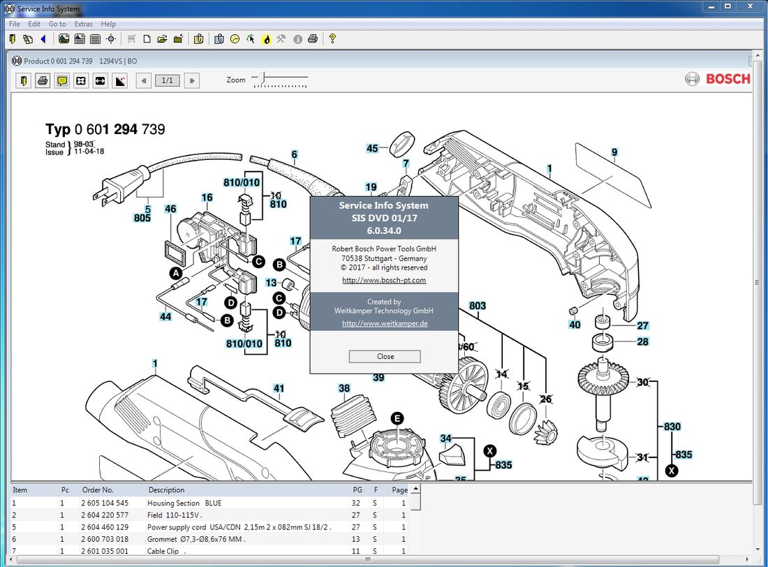This screenshot has width=768, height=567.
Task: Click the Zoom slider handle
Action: pos(263,78)
